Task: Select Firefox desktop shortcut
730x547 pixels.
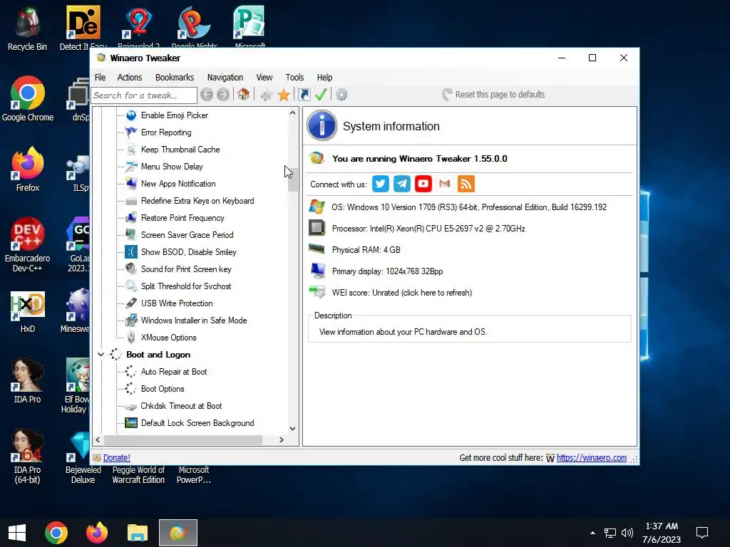Action: 28,170
